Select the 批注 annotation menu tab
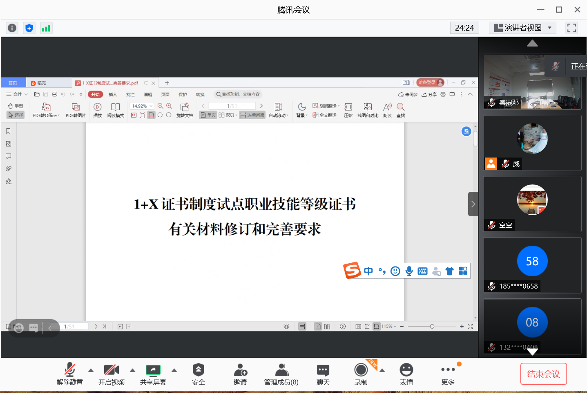Image resolution: width=587 pixels, height=393 pixels. 130,94
